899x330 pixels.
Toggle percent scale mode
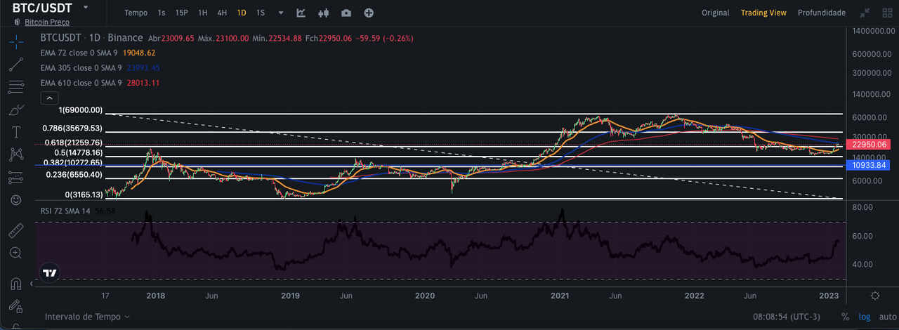pyautogui.click(x=845, y=317)
